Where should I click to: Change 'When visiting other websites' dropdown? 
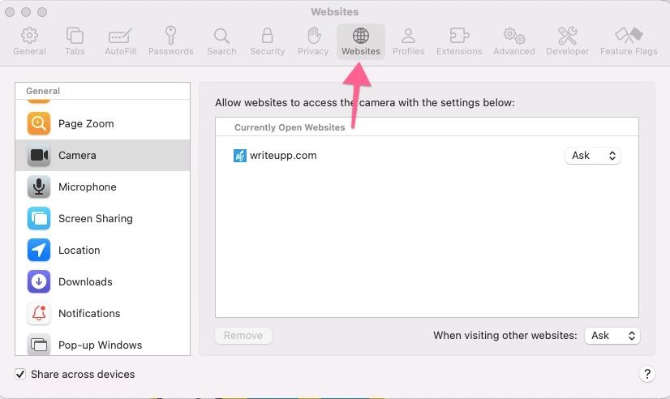(x=612, y=336)
